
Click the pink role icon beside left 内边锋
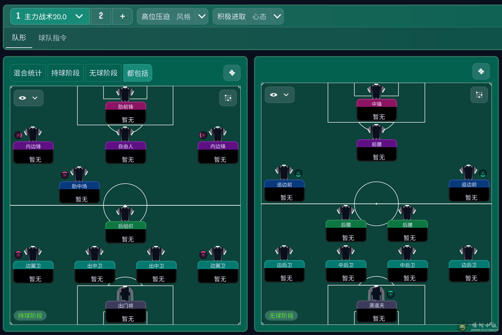coord(18,135)
